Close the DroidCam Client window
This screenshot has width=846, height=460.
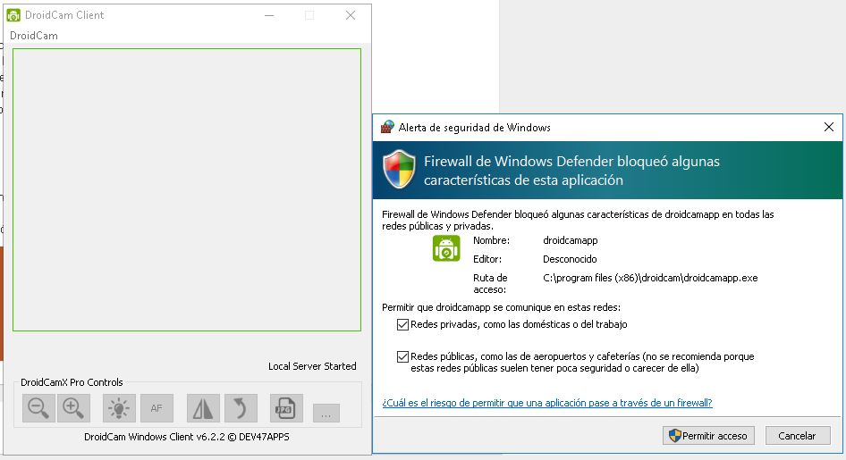pyautogui.click(x=351, y=15)
